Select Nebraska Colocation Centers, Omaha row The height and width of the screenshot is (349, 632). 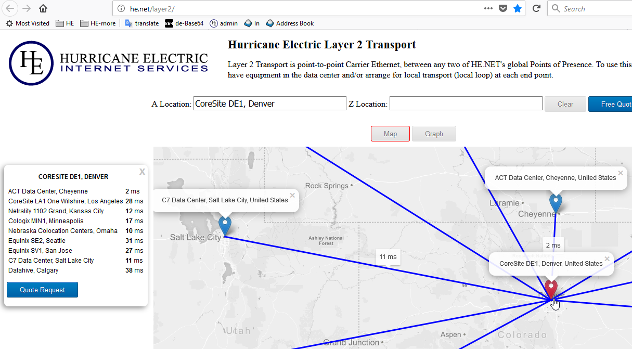coord(75,231)
